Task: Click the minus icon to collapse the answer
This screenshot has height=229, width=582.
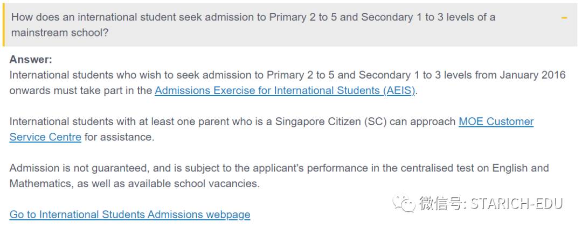Action: point(564,18)
